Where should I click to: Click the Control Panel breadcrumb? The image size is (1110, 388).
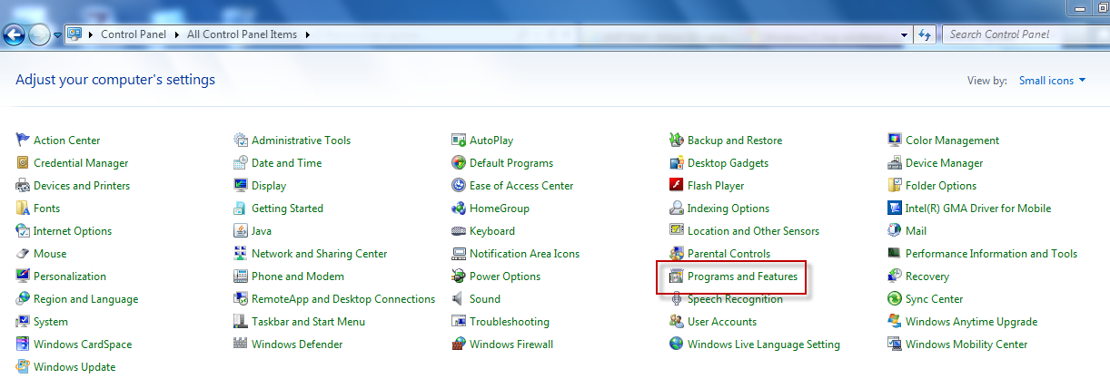(135, 34)
